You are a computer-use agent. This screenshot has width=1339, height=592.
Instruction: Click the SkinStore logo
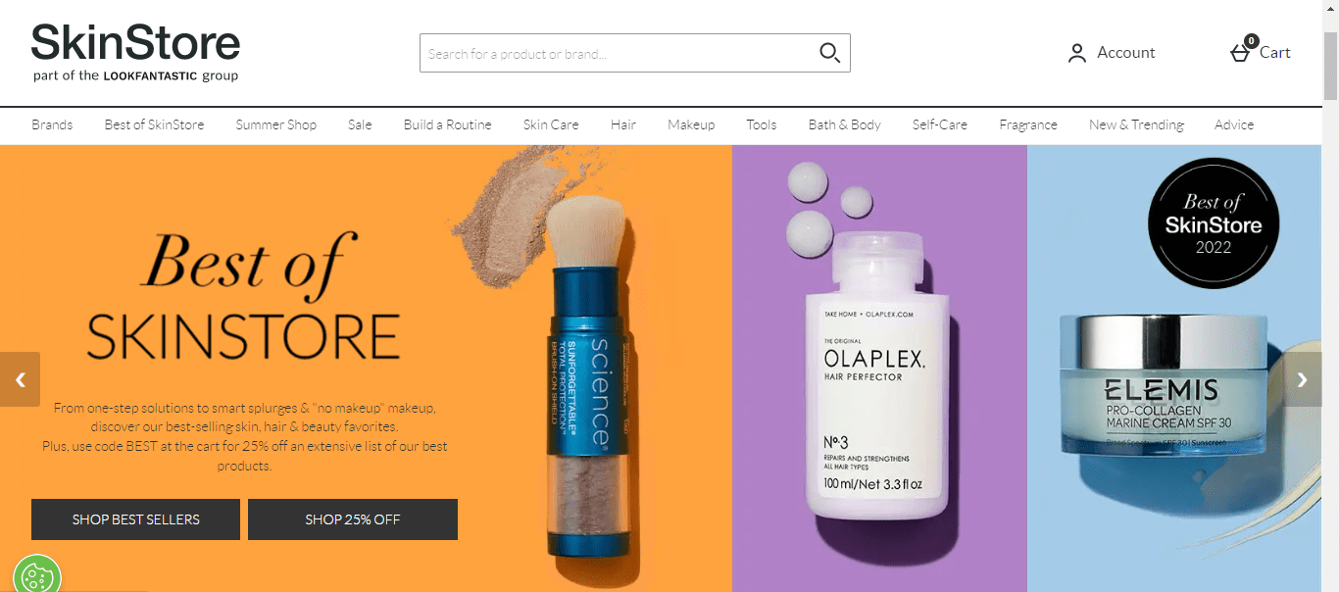coord(135,53)
